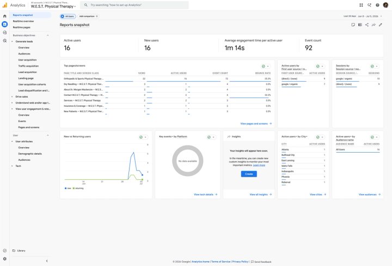The image size is (392, 266).
Task: Open Realtime overview report
Action: pyautogui.click(x=23, y=21)
